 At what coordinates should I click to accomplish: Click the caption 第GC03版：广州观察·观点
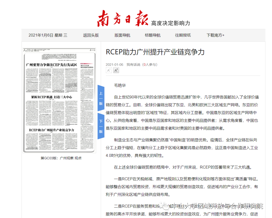pyautogui.click(x=61, y=158)
